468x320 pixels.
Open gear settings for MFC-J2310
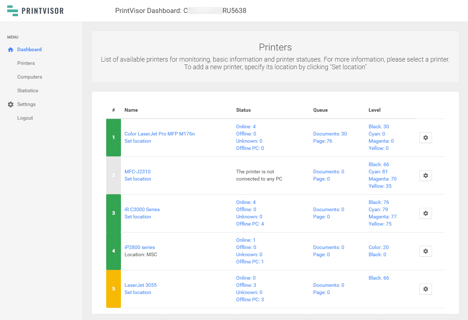click(426, 175)
